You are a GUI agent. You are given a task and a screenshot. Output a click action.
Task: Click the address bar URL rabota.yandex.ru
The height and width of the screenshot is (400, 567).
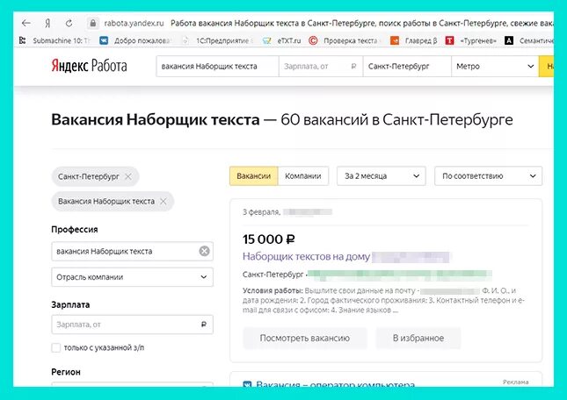(x=134, y=23)
